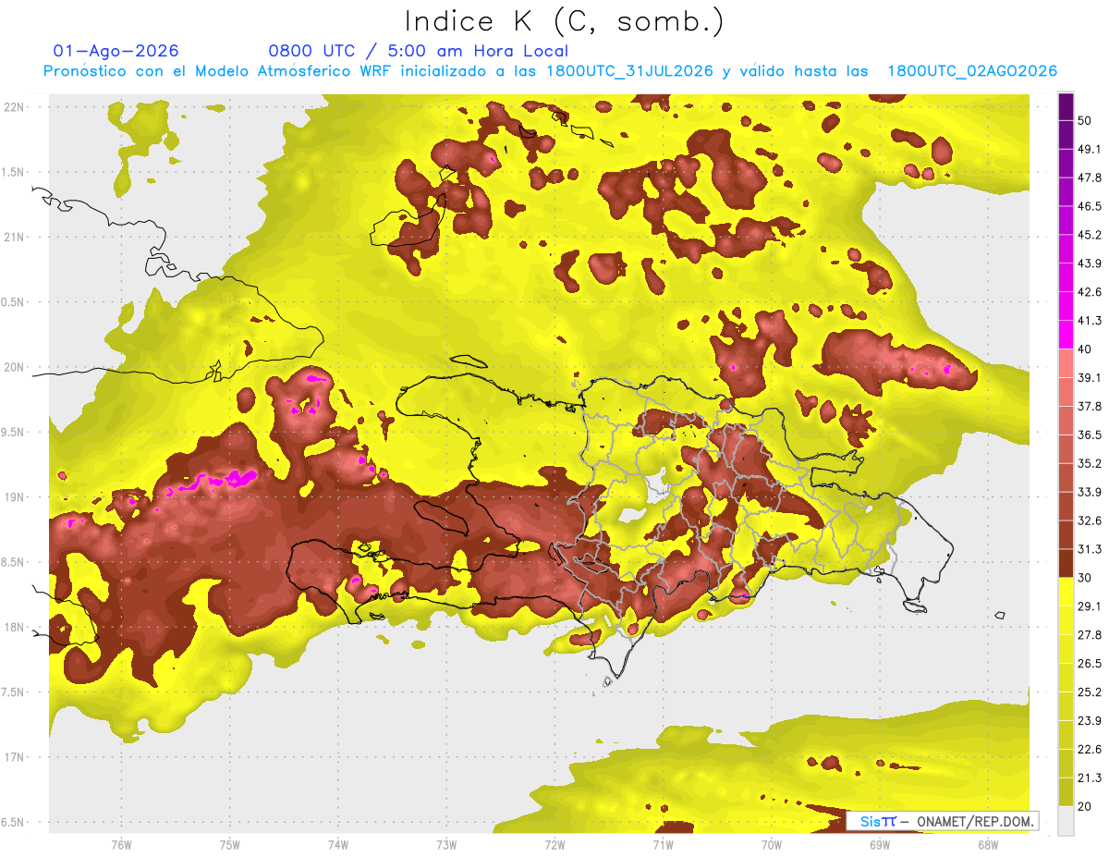Viewport: 1109px width, 857px height.
Task: Click the "8.5N" latitude axis label
Action: [x=13, y=562]
